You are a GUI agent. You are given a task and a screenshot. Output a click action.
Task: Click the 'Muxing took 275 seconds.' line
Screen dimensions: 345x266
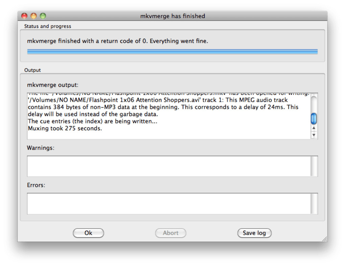[x=65, y=128]
